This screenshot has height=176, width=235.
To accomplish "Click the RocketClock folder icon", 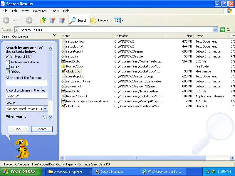I will point(63,66).
